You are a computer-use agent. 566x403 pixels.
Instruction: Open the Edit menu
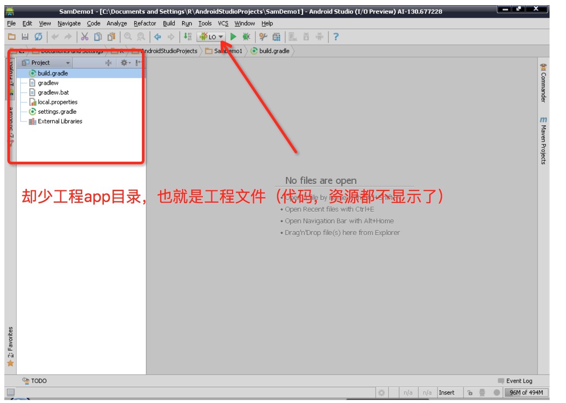point(27,23)
